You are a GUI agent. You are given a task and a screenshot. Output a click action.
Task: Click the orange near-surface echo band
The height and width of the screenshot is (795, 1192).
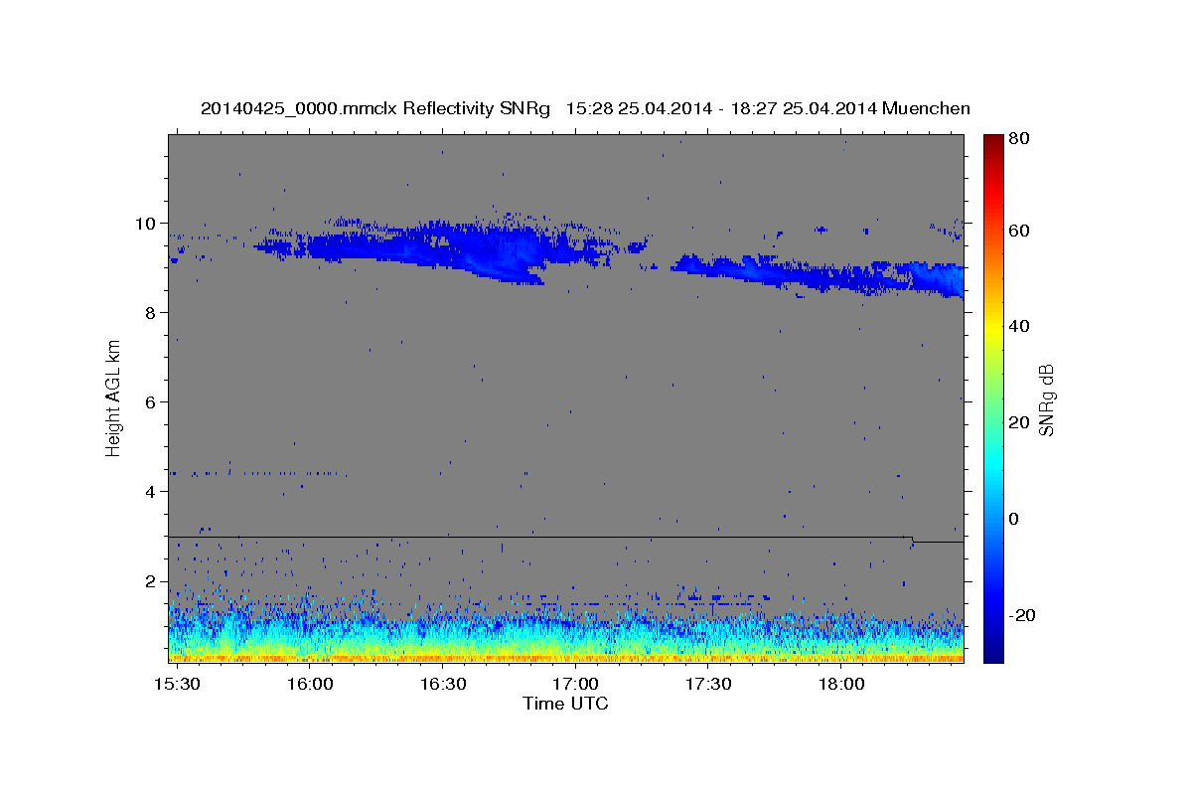565,657
